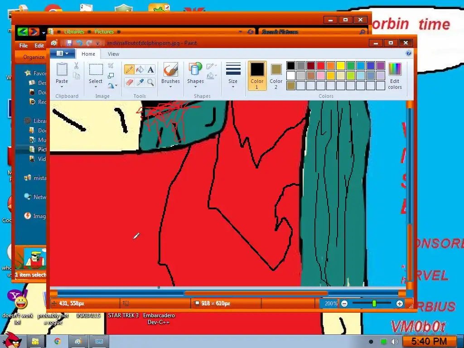The image size is (464, 348).
Task: Open Edit menu in Explorer window
Action: pos(39,46)
